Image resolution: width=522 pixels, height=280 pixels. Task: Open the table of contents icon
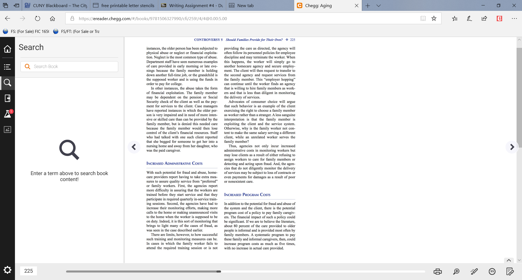point(7,67)
